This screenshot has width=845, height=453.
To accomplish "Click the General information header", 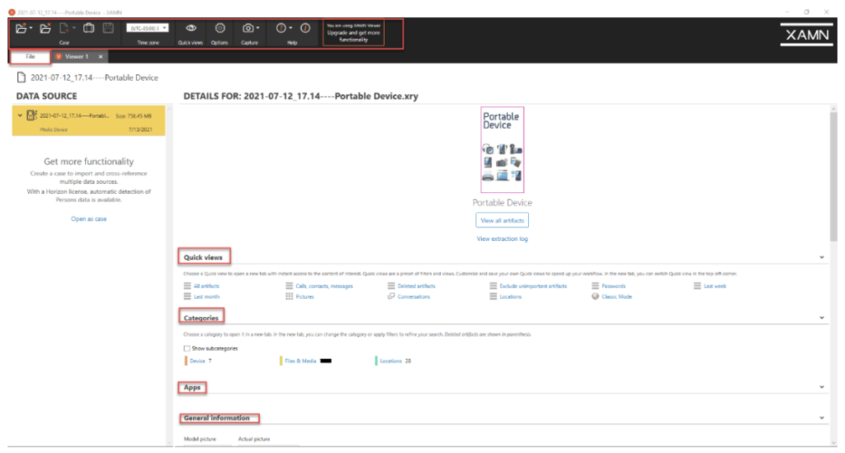I will coord(217,418).
